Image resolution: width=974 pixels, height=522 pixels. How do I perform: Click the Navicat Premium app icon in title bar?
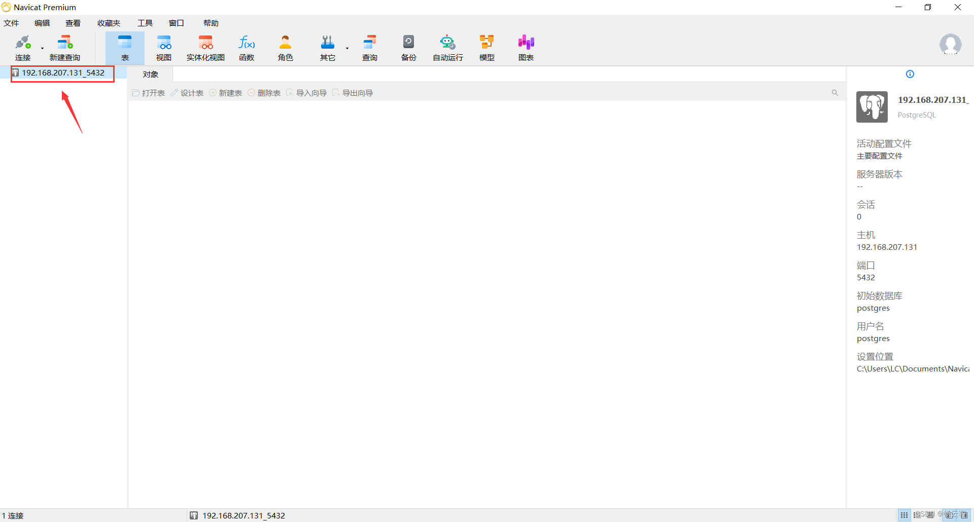pyautogui.click(x=6, y=7)
